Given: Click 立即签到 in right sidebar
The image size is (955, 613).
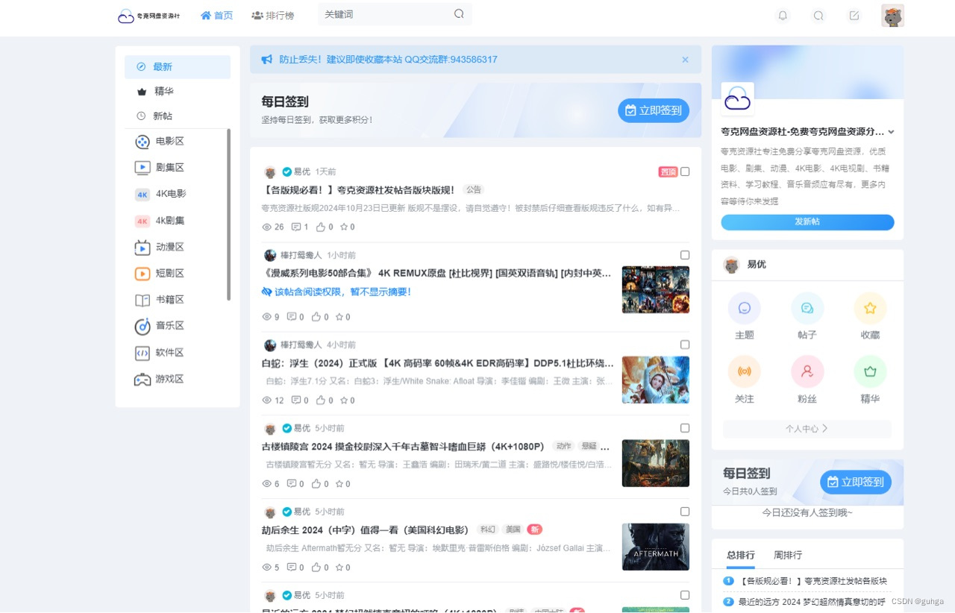Looking at the screenshot, I should [856, 482].
